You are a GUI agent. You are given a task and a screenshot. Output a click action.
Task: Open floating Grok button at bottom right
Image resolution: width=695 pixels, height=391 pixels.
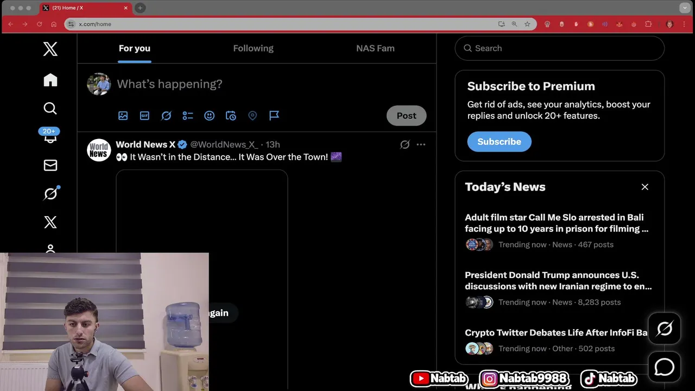[665, 329]
